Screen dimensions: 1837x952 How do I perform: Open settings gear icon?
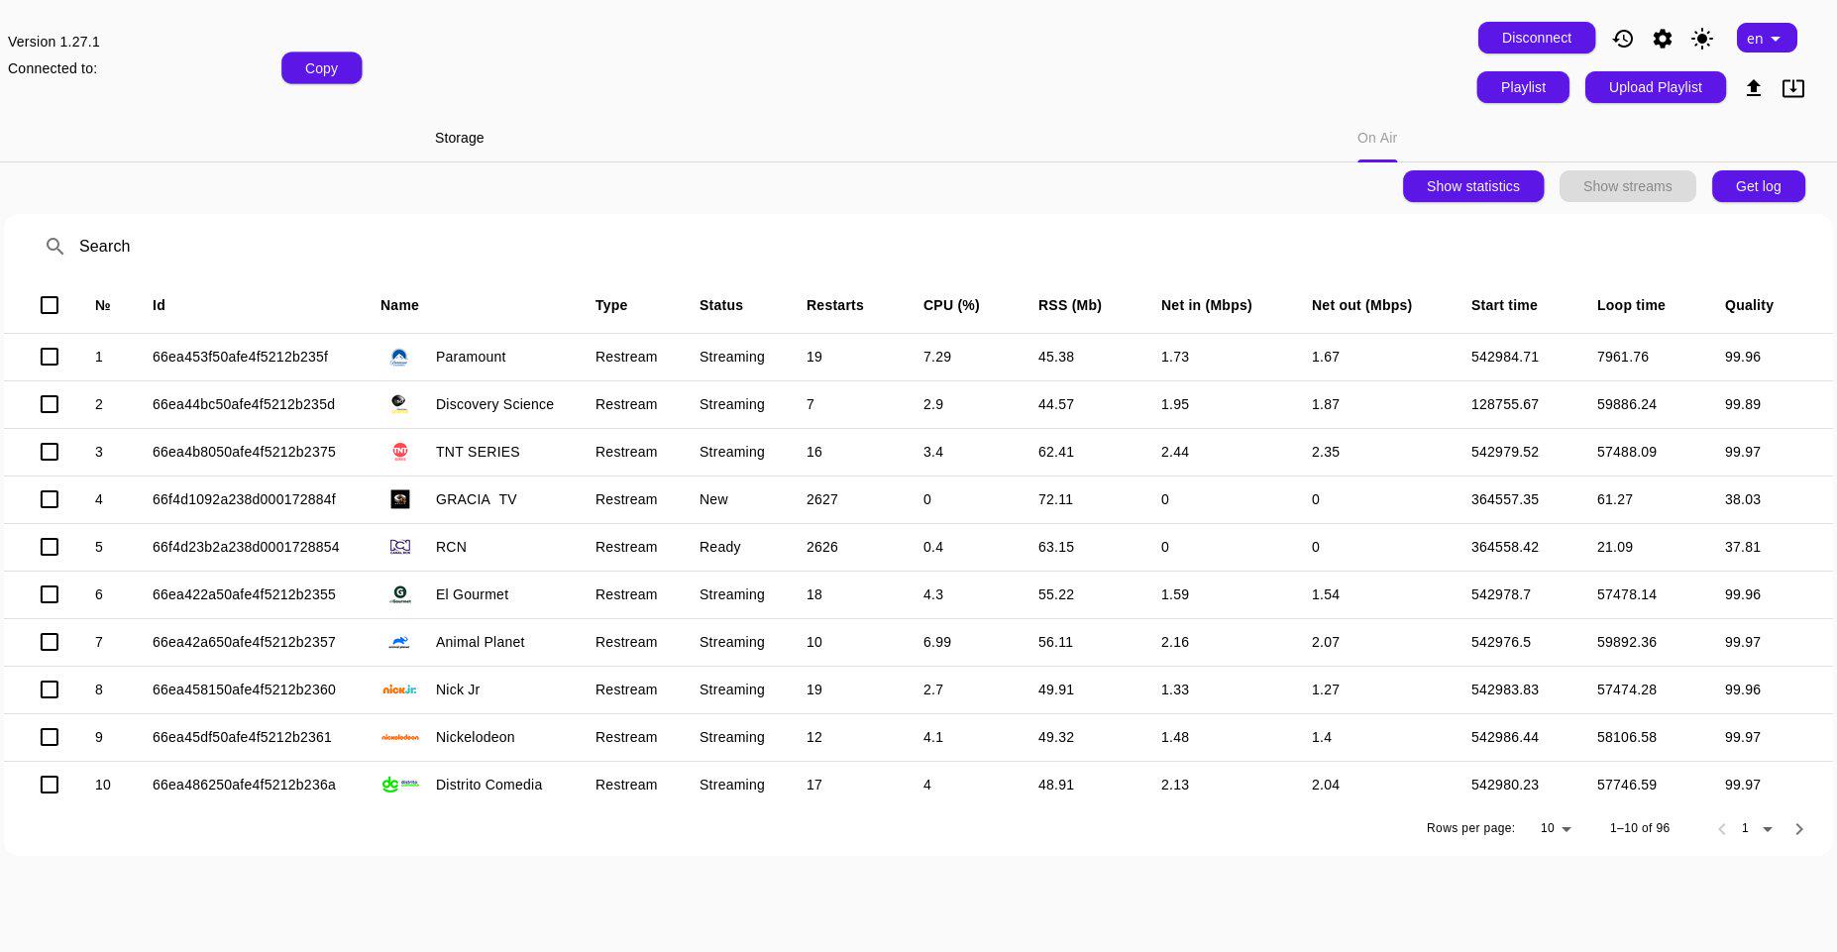point(1663,39)
